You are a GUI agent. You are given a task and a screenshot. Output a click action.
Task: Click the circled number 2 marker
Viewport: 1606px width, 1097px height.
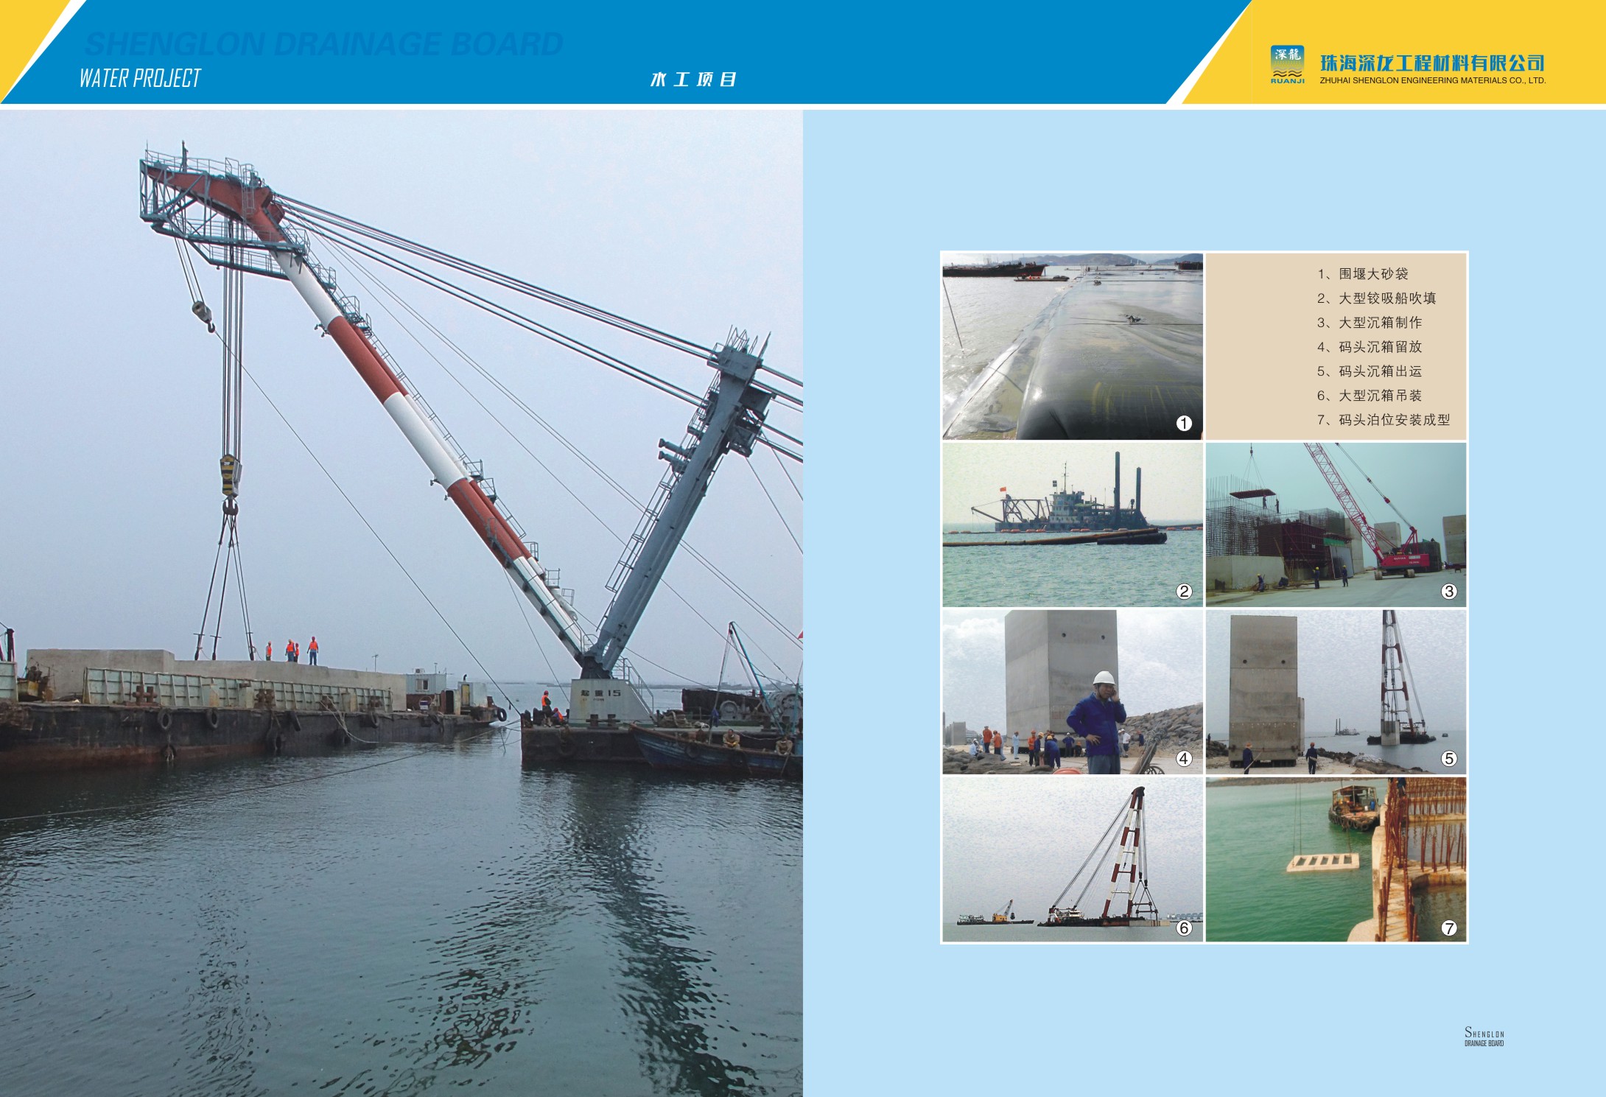(x=1184, y=591)
